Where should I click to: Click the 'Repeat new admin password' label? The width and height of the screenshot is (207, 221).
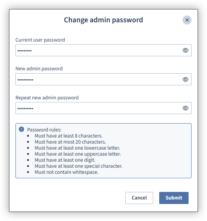click(47, 98)
